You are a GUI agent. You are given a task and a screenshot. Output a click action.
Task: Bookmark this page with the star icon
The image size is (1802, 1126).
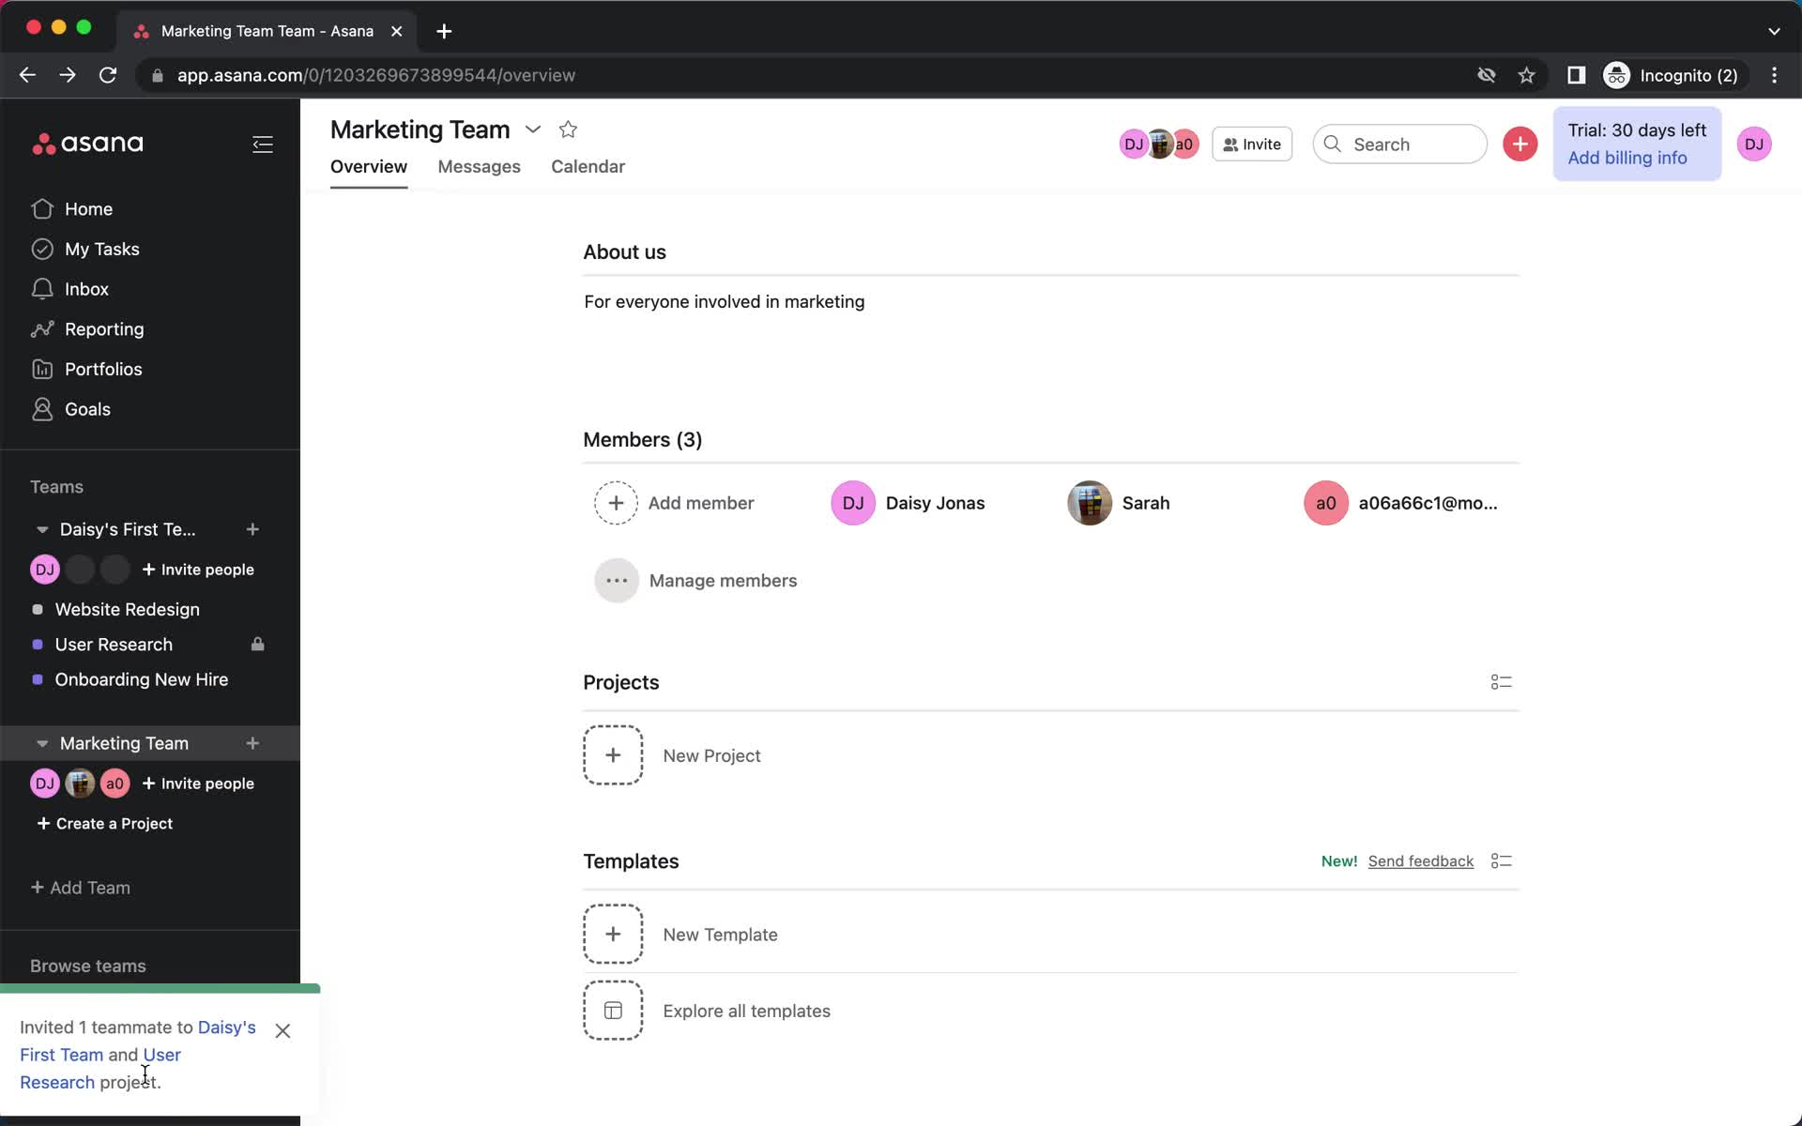(x=1526, y=75)
